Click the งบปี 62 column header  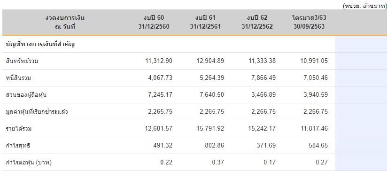(x=257, y=22)
